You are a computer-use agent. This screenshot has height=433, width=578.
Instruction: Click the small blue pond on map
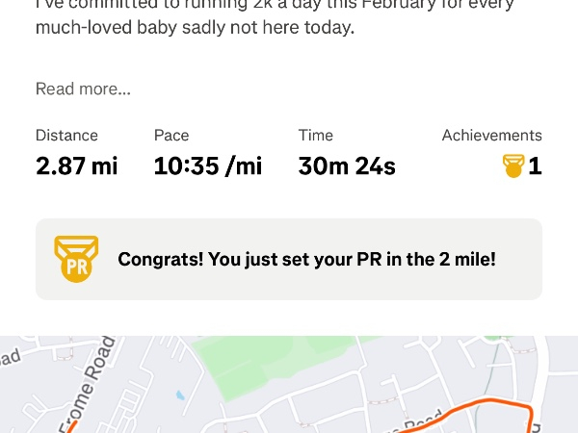pyautogui.click(x=180, y=395)
